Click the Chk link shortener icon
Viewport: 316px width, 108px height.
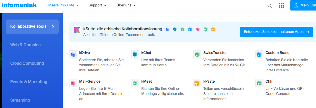259,83
